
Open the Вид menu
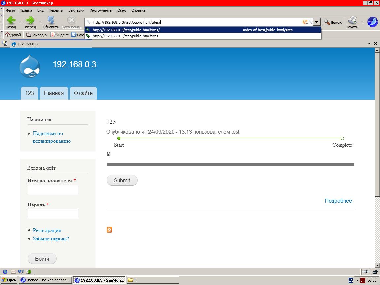click(x=40, y=10)
